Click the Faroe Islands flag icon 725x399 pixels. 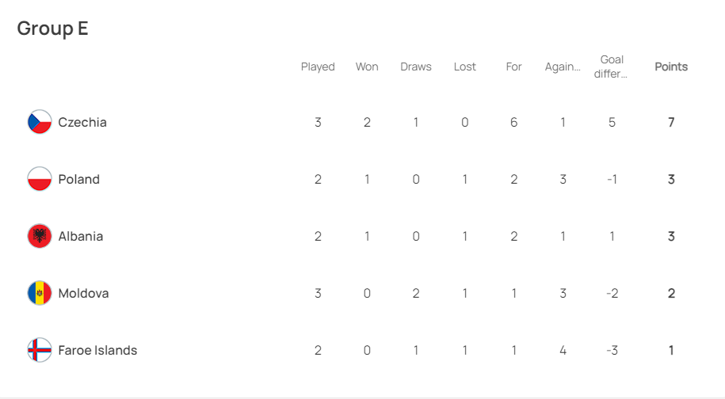coord(40,350)
